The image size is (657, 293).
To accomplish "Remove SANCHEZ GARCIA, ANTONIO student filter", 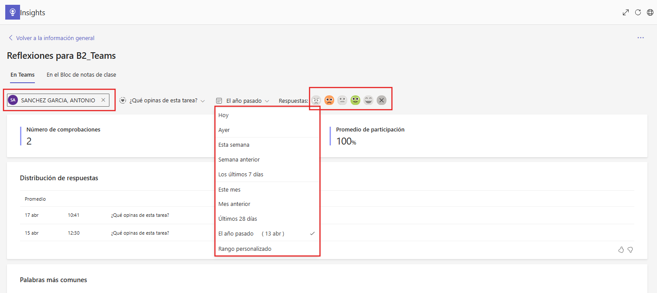I will (x=103, y=100).
